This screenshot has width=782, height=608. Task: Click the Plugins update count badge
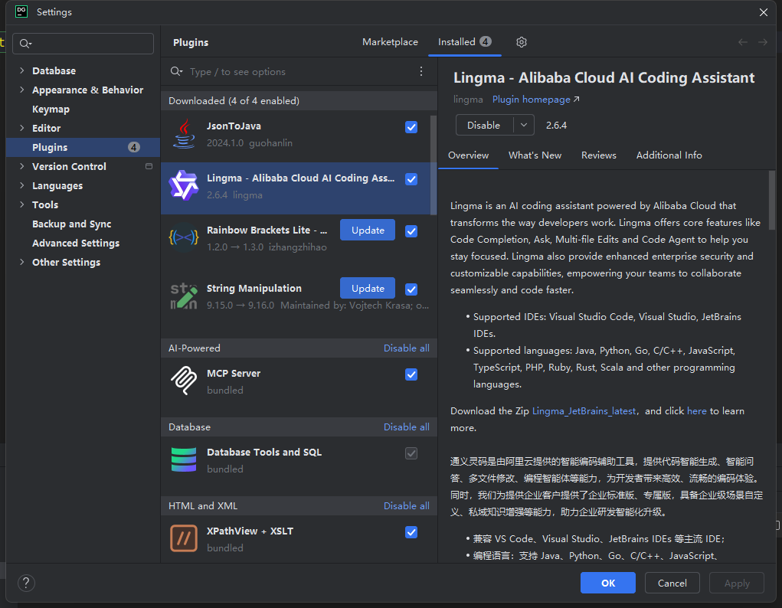point(134,147)
